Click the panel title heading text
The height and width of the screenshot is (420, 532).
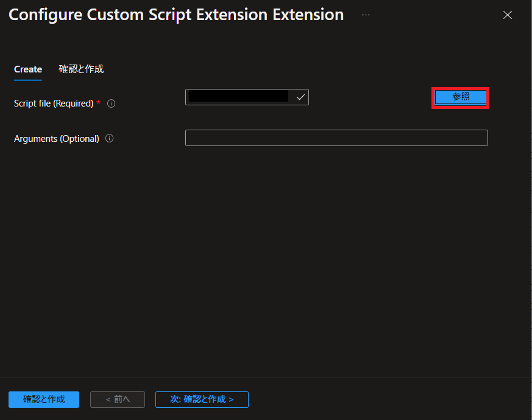pos(176,15)
